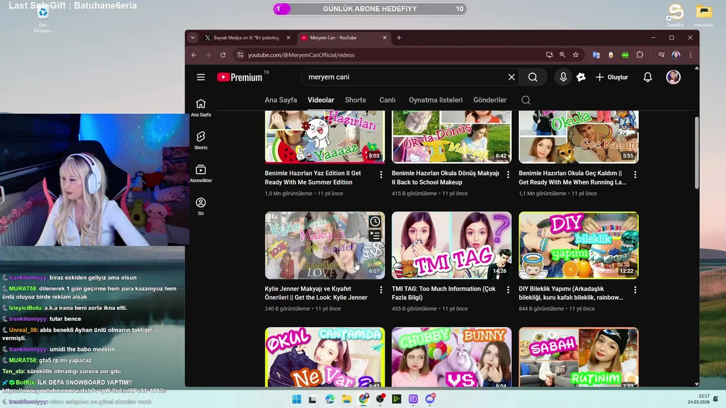Open the Ask AI sparkle icon
Screen dimensions: 726x408
pyautogui.click(x=581, y=77)
